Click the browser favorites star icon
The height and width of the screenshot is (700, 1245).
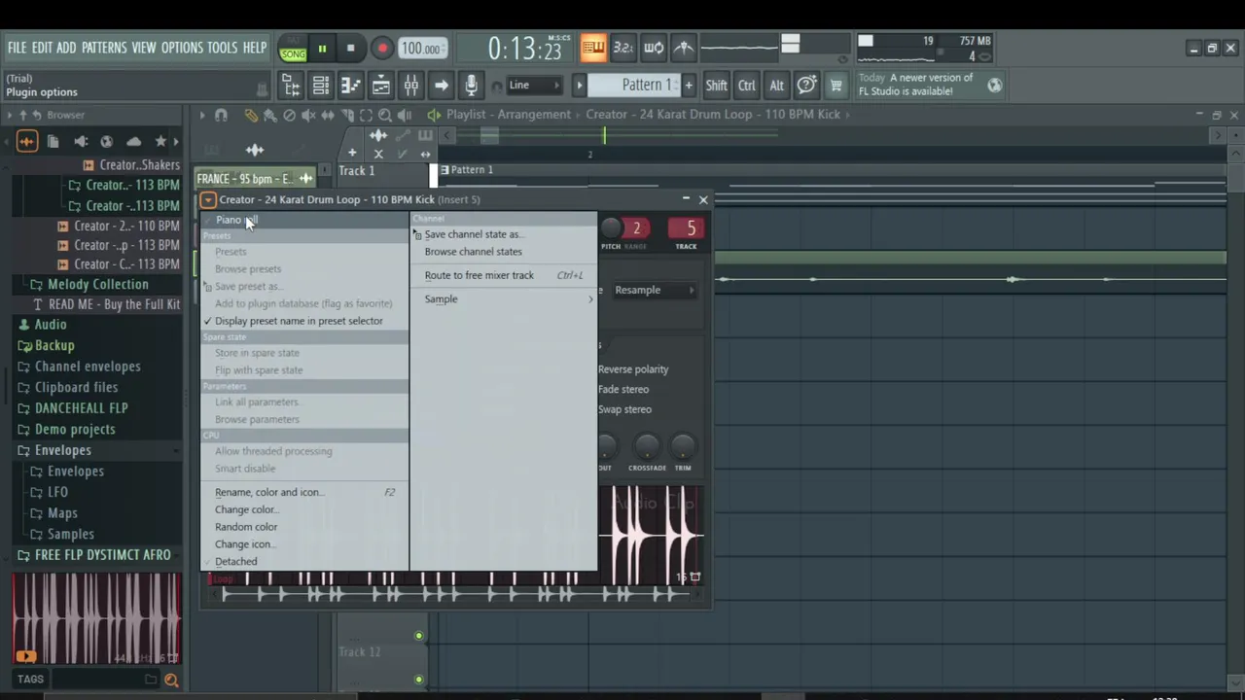click(160, 142)
